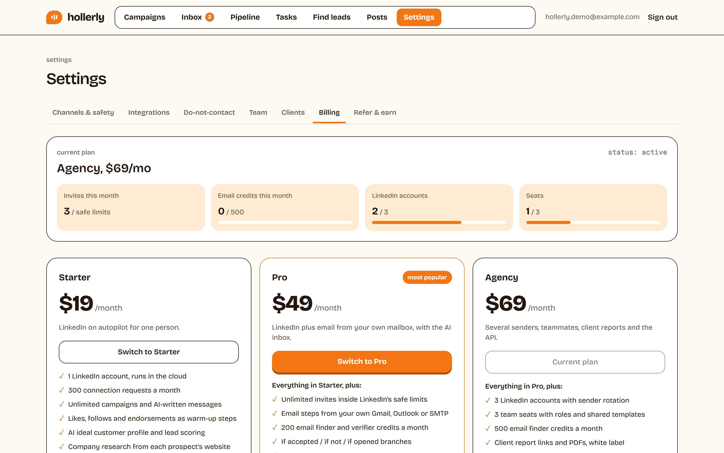Click the $69 price
The width and height of the screenshot is (724, 453).
506,303
